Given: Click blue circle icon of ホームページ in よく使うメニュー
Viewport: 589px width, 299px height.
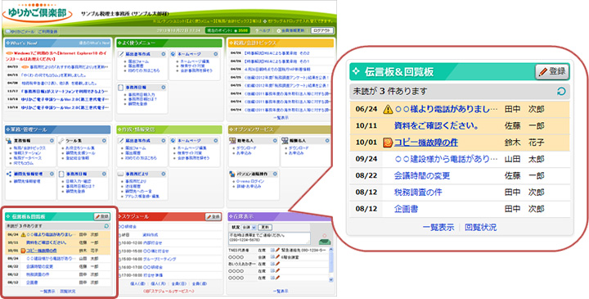Looking at the screenshot, I should coord(216,54).
